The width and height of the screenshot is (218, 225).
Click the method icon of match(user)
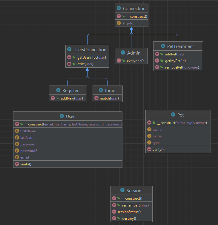tap(96, 98)
